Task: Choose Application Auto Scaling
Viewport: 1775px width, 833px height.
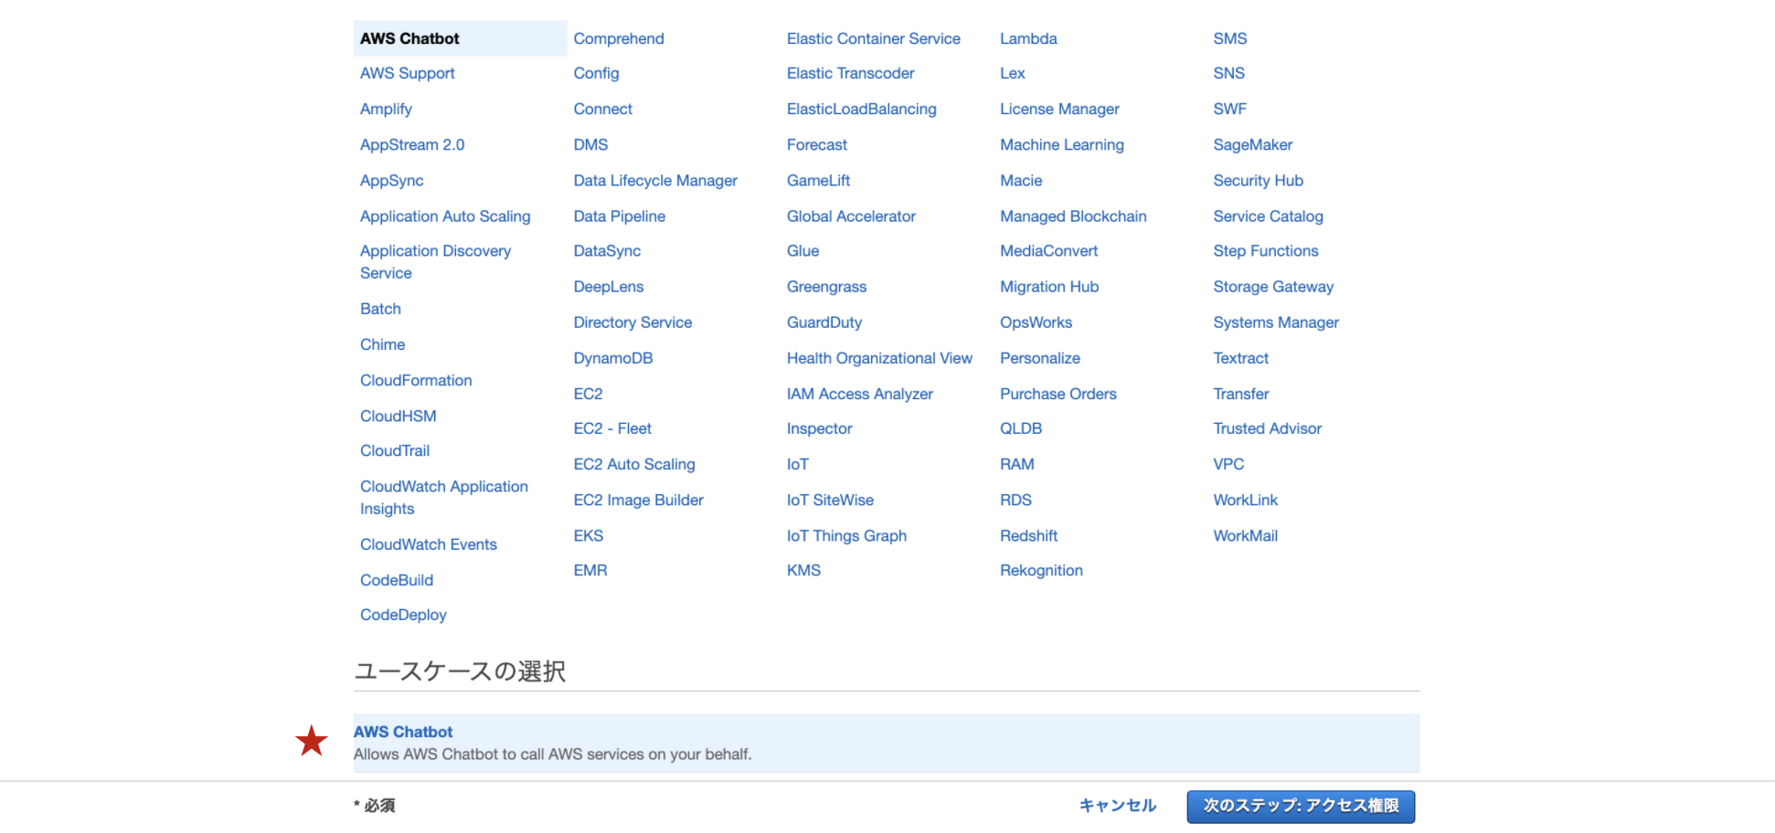Action: click(445, 216)
